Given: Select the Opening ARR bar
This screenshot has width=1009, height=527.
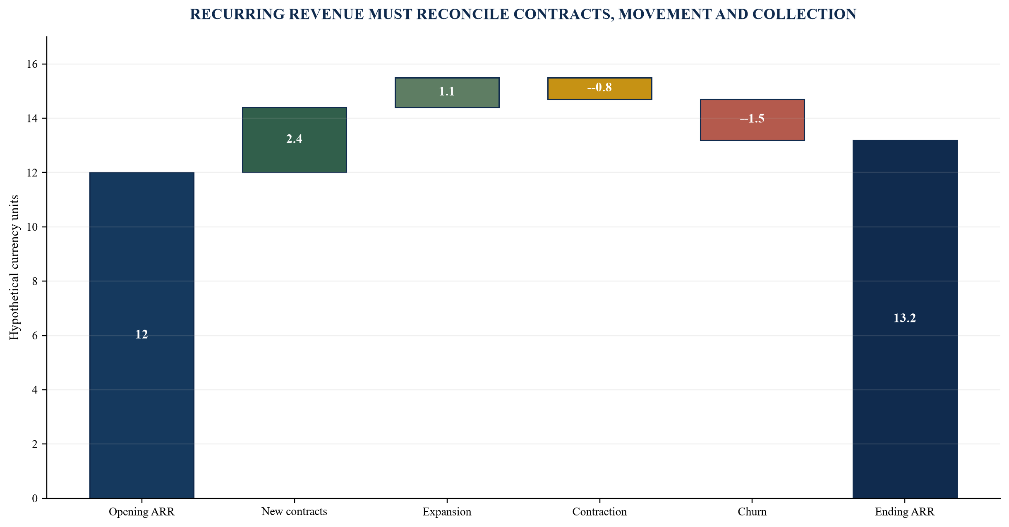Looking at the screenshot, I should coord(142,335).
